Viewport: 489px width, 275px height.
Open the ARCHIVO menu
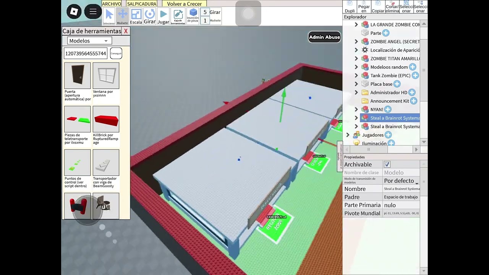coord(112,4)
